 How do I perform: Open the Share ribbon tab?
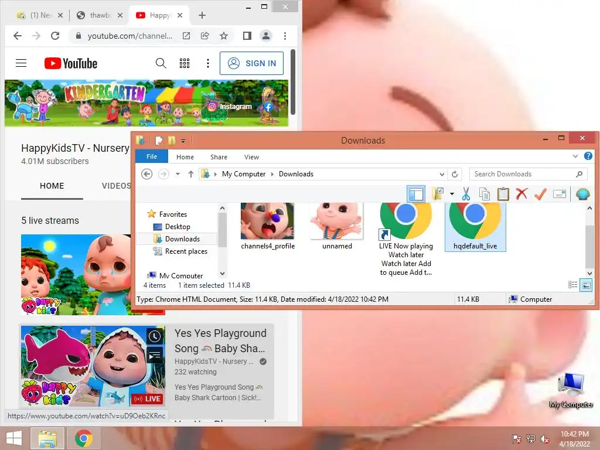[x=219, y=157]
